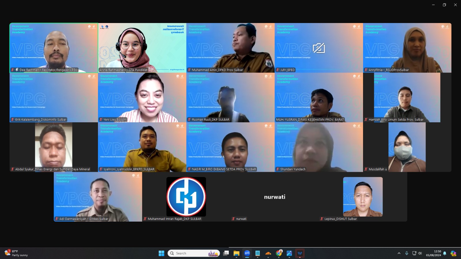Click the speaker volume icon in the tray
The image size is (461, 259).
point(420,253)
